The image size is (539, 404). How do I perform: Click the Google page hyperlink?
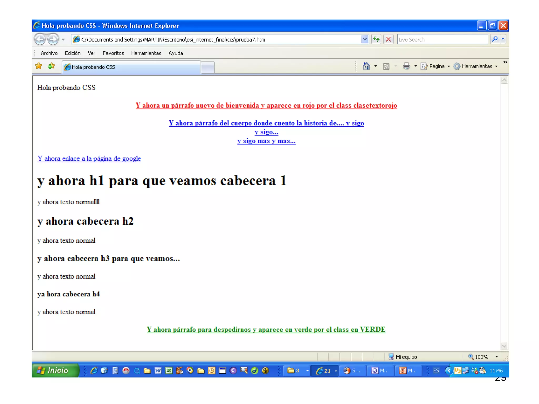click(89, 159)
